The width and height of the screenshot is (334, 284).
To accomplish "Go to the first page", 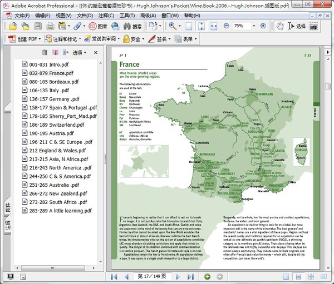I will [115, 277].
